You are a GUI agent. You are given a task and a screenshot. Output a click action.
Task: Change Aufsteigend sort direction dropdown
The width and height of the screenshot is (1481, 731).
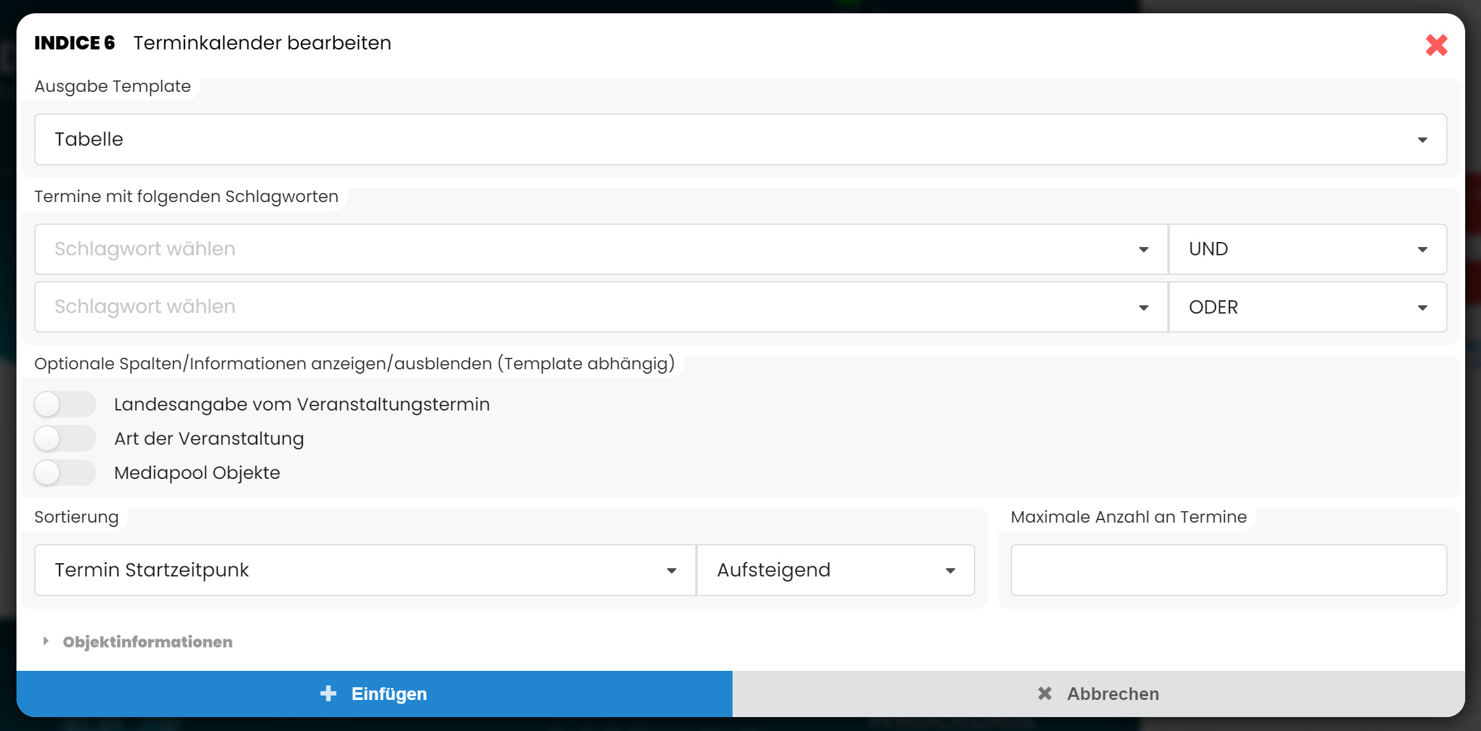(835, 570)
